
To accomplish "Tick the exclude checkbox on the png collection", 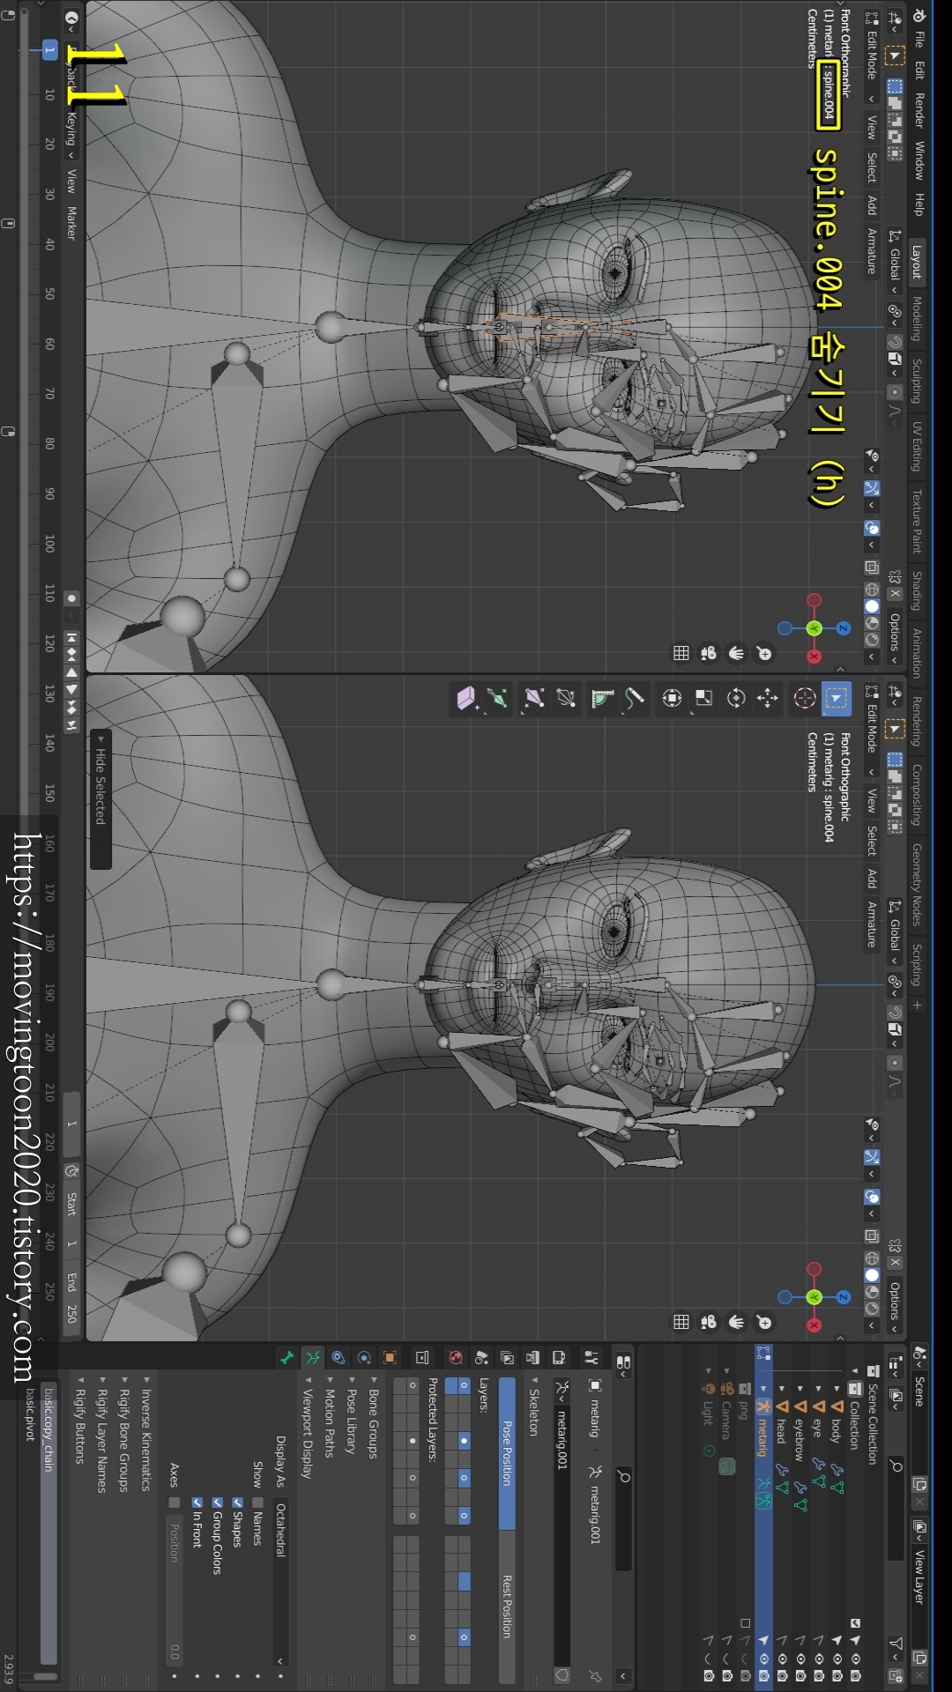I will [x=745, y=1622].
